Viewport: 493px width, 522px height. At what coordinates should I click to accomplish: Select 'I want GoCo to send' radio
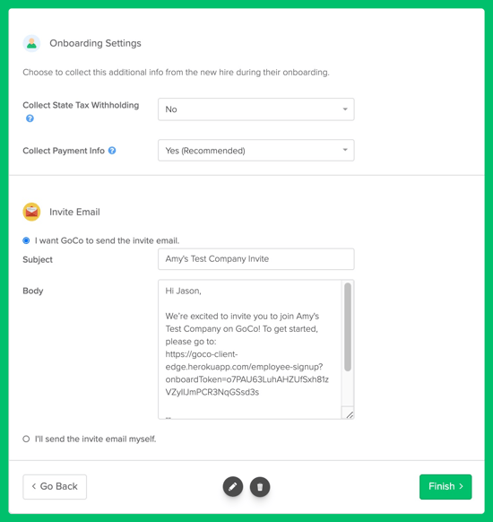(x=26, y=240)
